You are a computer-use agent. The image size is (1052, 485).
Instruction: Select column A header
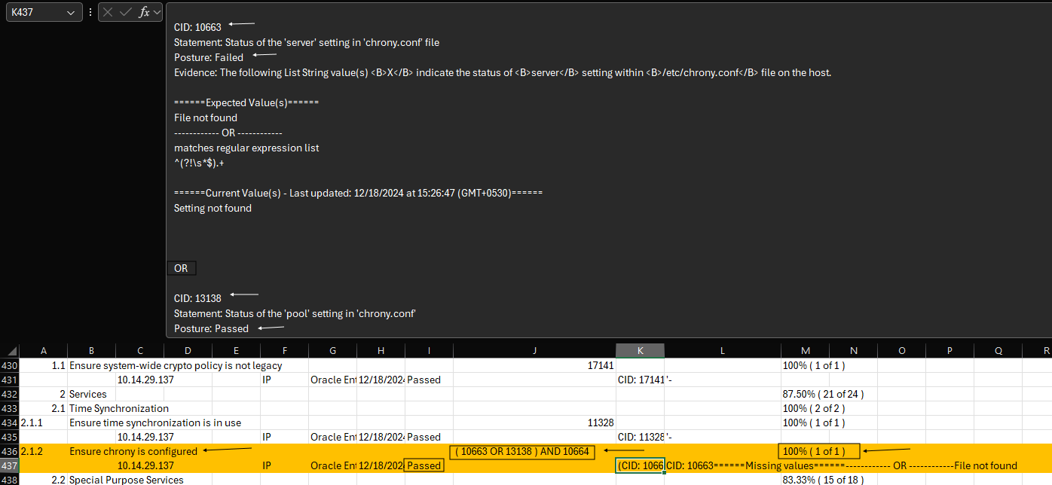[x=43, y=351]
